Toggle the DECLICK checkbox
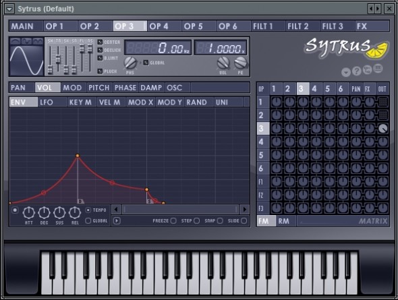 [x=101, y=50]
